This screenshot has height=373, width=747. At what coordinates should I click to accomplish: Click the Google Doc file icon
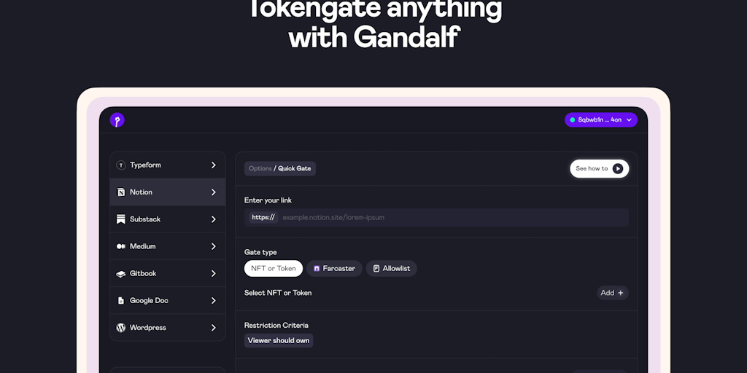[121, 301]
